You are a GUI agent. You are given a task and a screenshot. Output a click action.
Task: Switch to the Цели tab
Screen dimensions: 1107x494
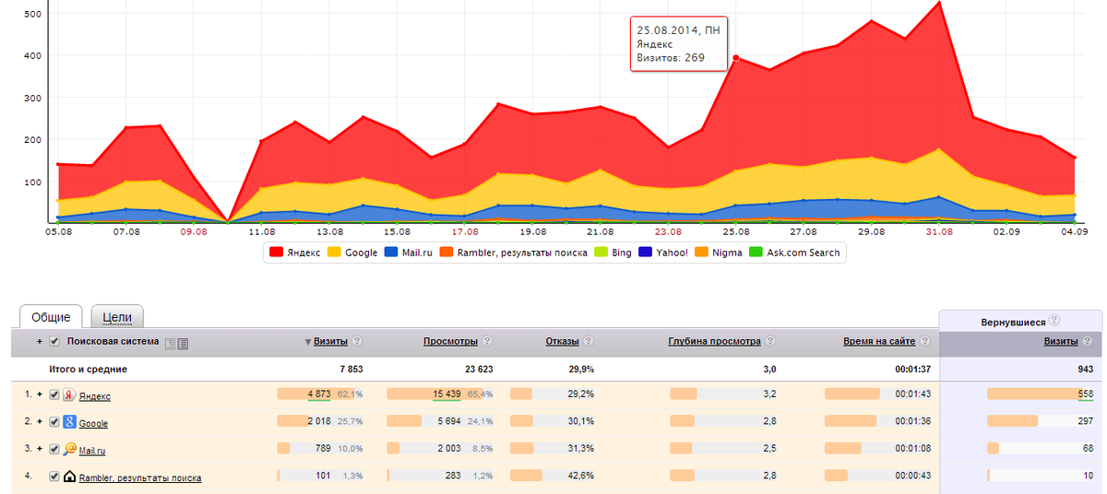click(x=117, y=317)
